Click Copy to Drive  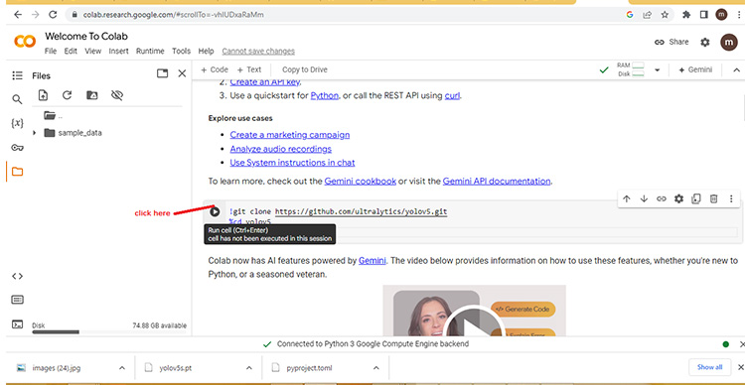tap(305, 69)
